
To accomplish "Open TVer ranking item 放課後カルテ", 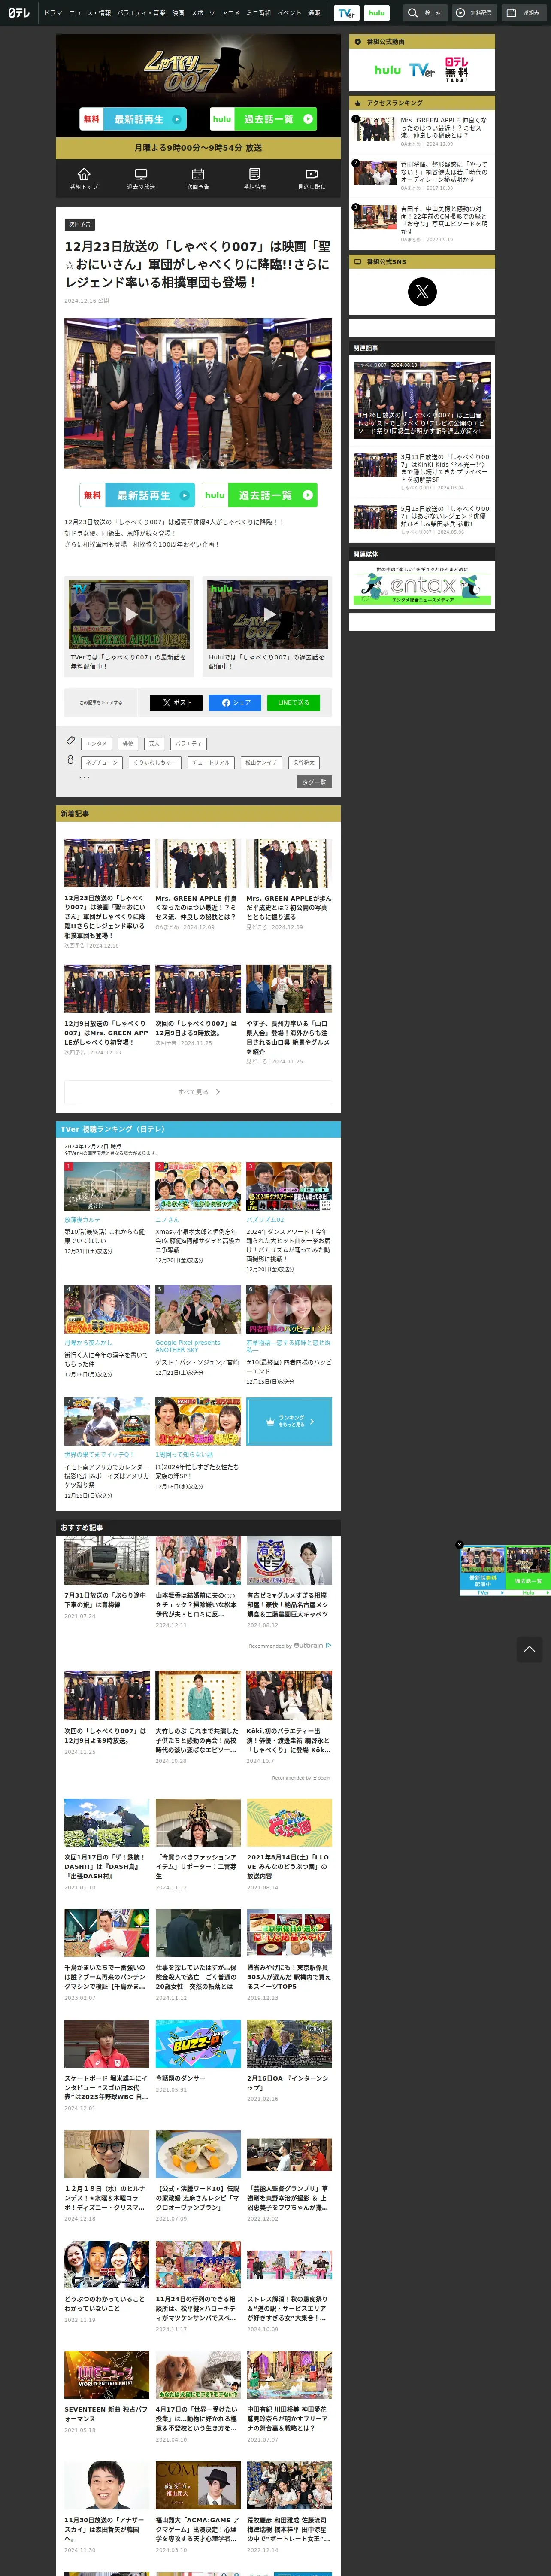I will tap(107, 1209).
